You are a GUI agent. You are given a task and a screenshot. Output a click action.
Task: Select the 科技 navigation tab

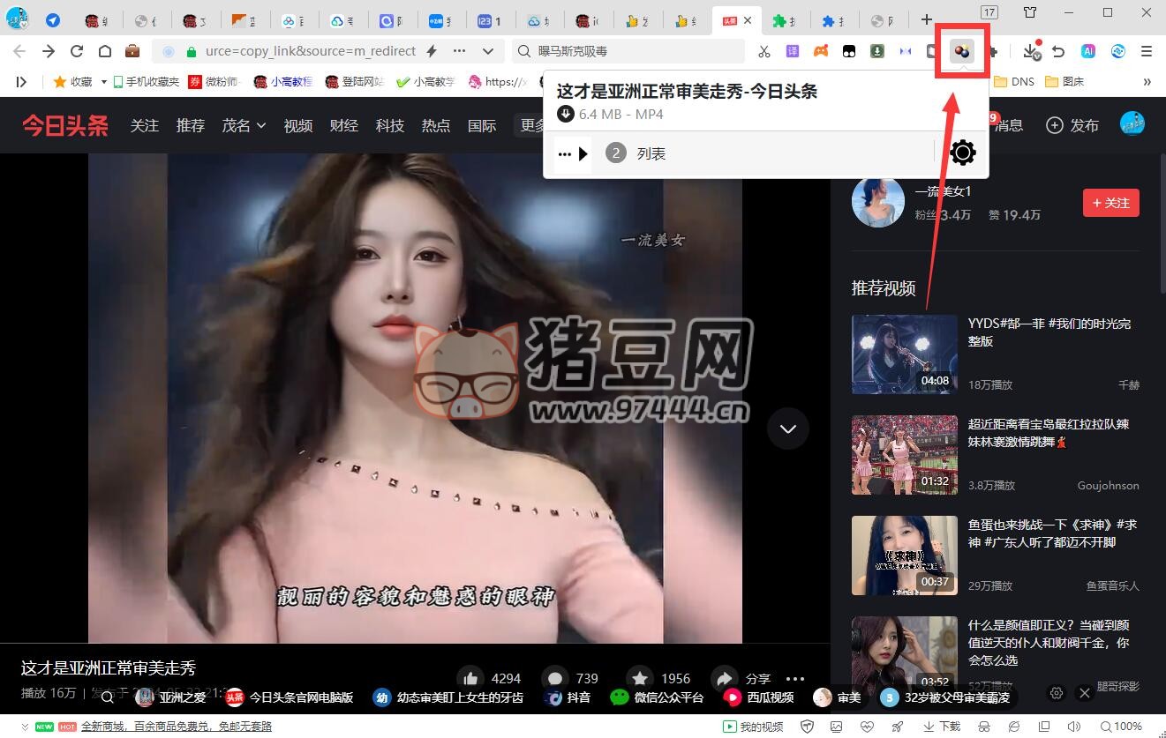[390, 125]
